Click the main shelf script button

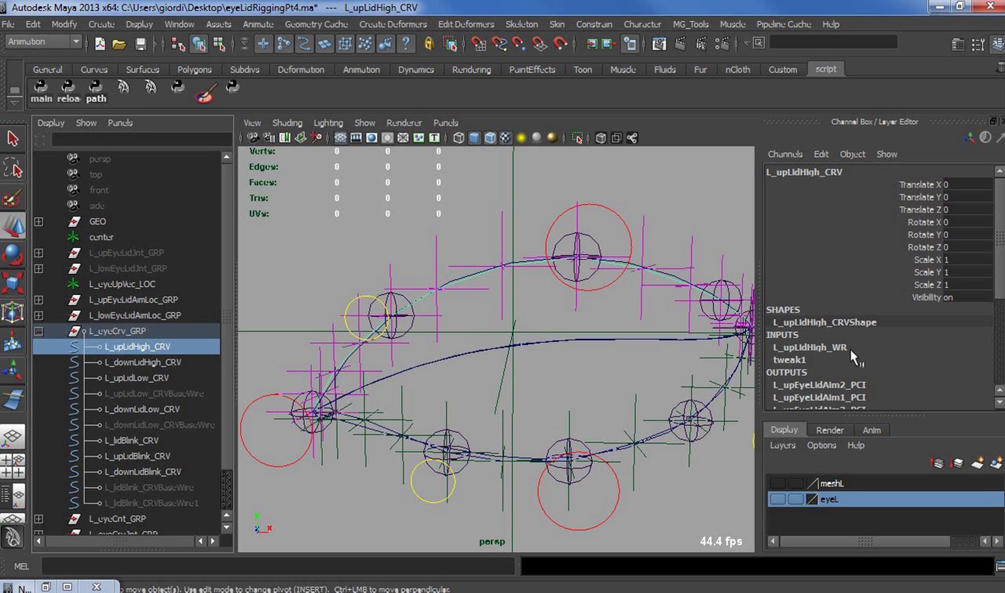tap(41, 92)
